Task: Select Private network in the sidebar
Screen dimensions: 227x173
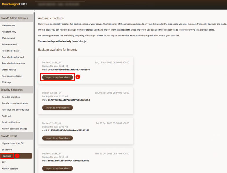Action: 10,44
